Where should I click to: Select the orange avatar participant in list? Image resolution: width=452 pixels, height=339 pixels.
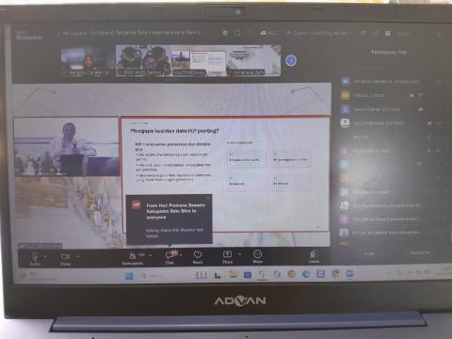click(346, 95)
